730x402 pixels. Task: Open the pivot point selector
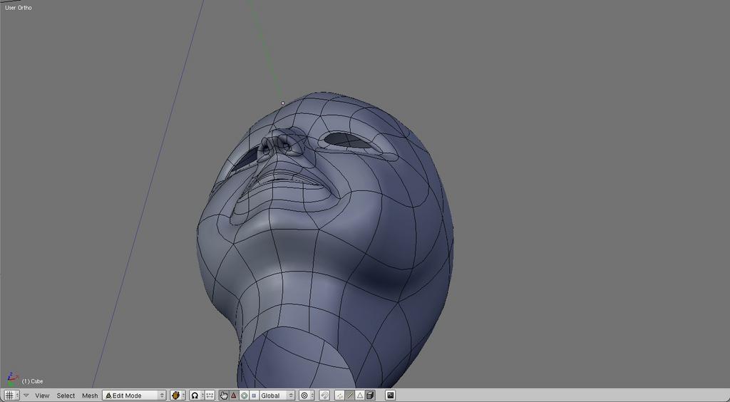(197, 396)
